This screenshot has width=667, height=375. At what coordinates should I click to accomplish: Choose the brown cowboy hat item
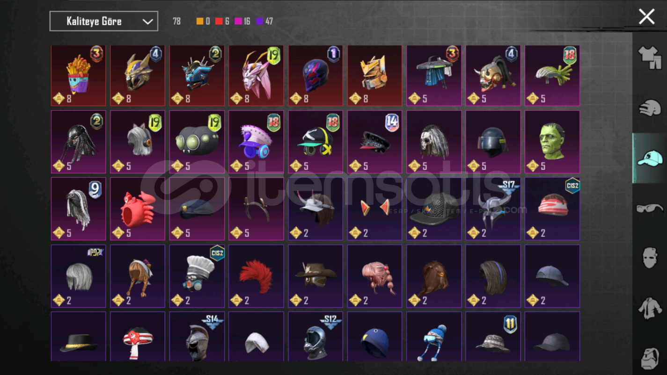pyautogui.click(x=315, y=276)
